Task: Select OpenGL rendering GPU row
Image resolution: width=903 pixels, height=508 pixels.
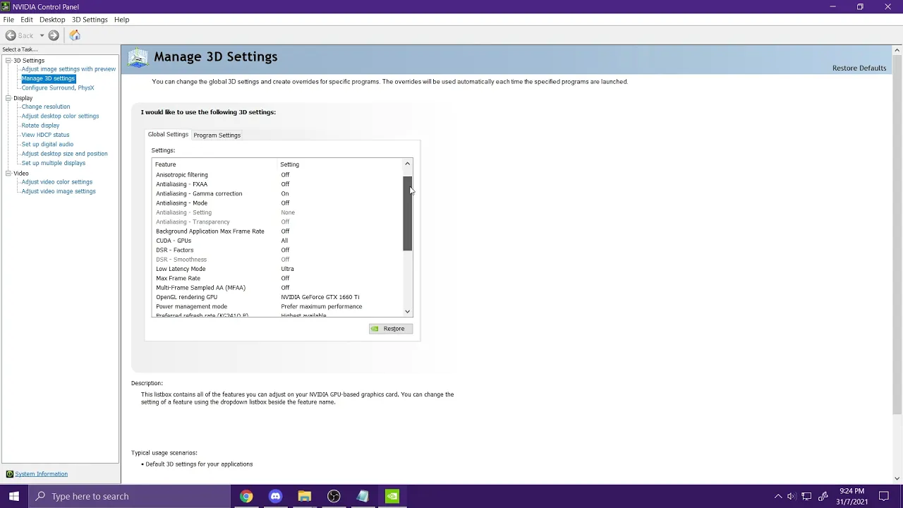Action: pos(277,297)
